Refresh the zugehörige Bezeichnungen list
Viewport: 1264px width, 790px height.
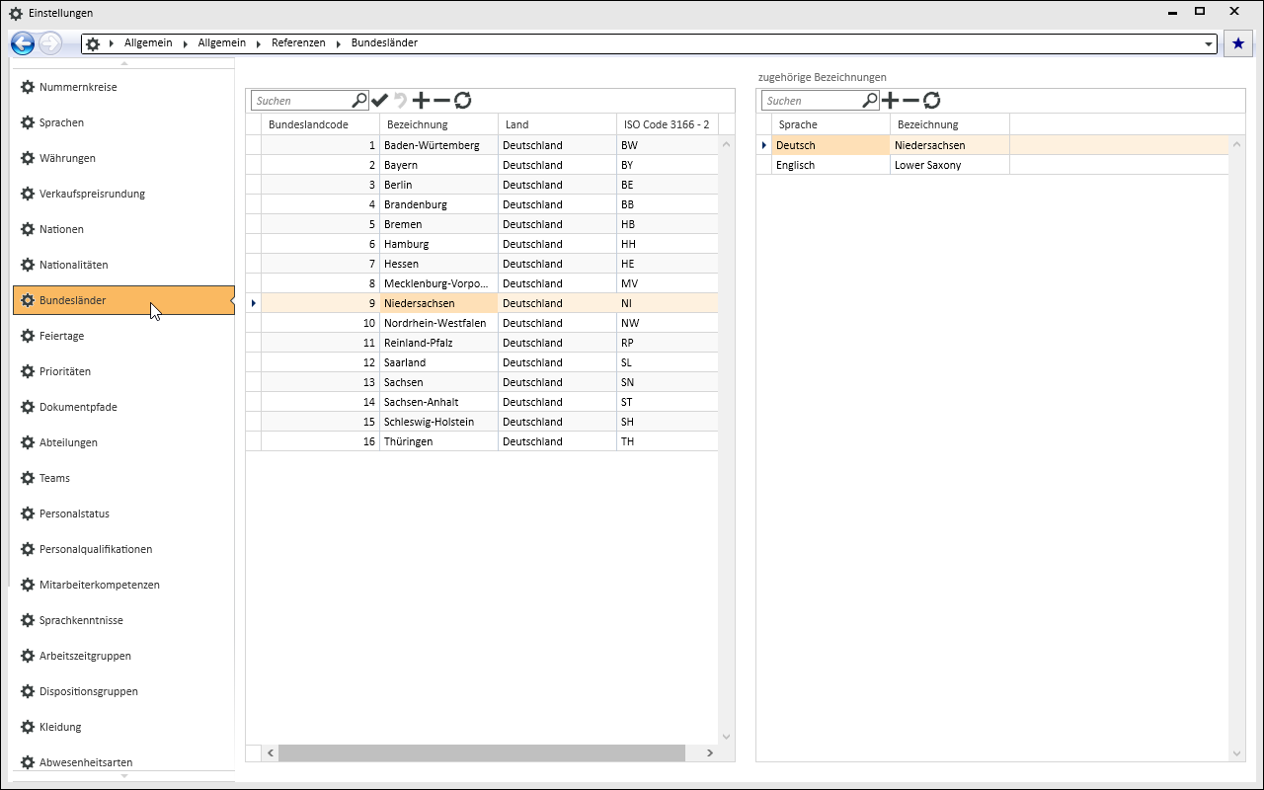pyautogui.click(x=931, y=100)
